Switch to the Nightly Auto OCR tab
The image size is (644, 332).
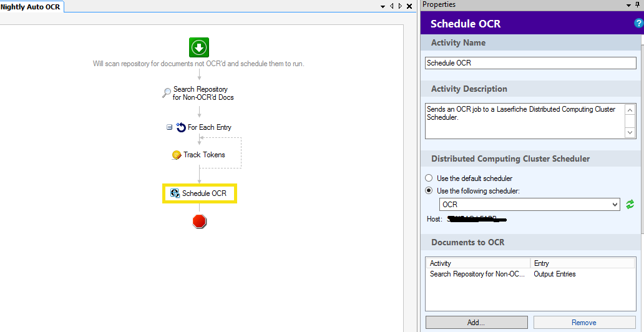coord(31,6)
